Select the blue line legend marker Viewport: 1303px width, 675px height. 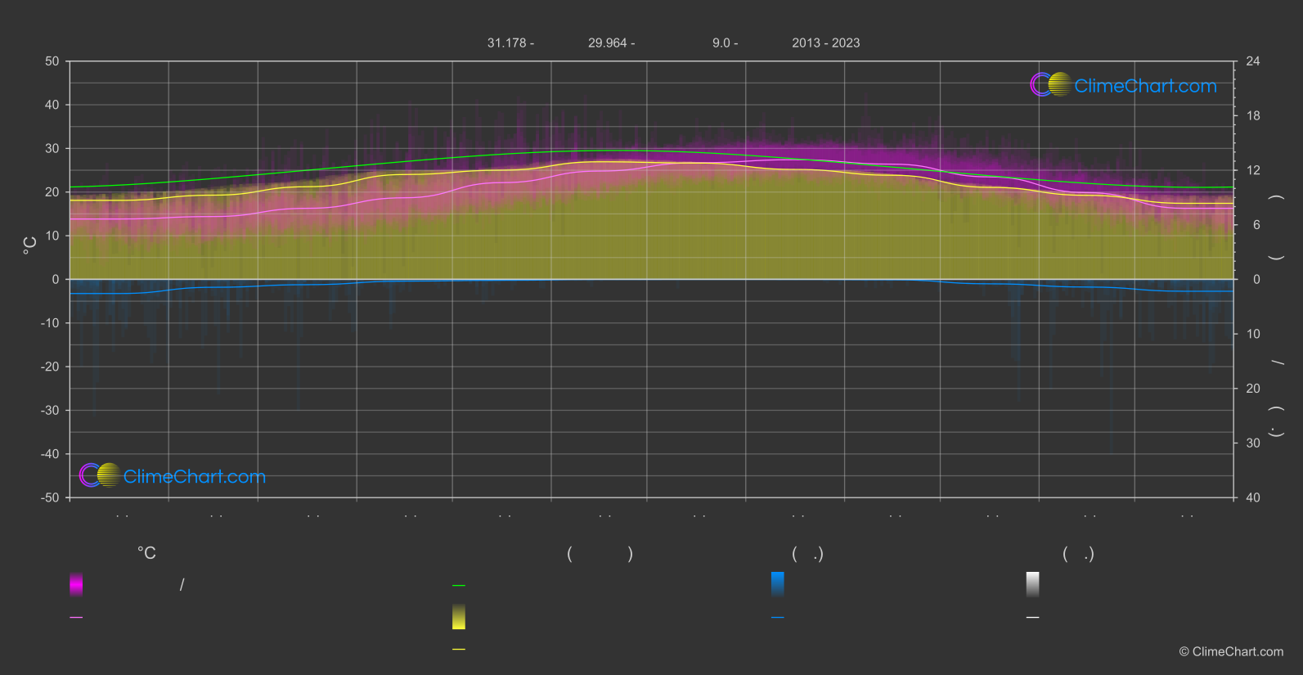(x=778, y=618)
